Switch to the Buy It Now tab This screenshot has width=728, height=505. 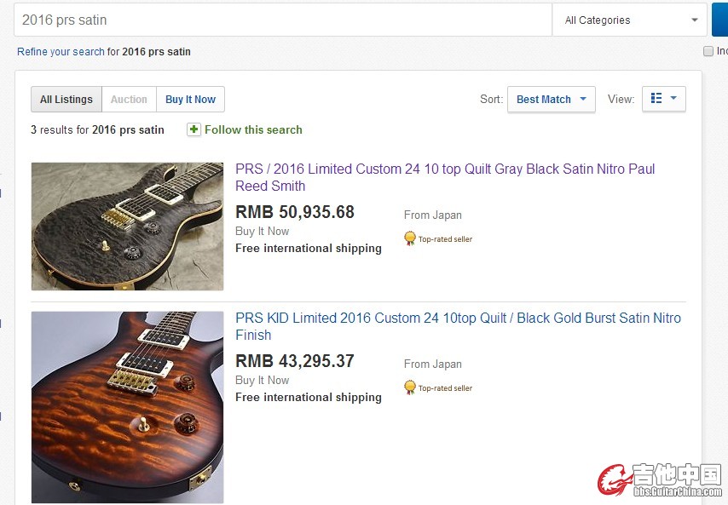click(190, 99)
